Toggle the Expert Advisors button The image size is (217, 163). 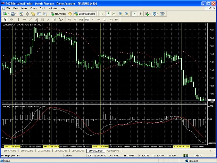point(85,14)
